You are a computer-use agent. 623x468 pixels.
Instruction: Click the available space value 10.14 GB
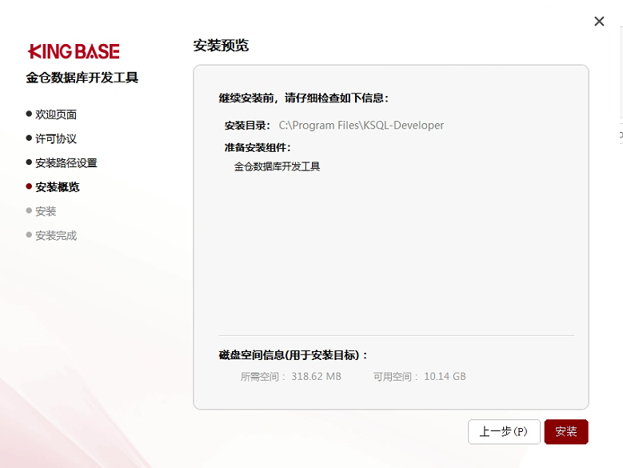pos(445,376)
